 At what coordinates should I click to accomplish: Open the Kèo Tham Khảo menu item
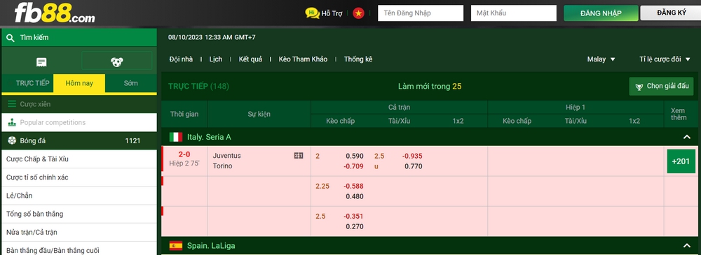[x=303, y=59]
